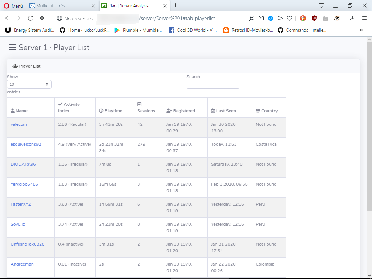This screenshot has width=372, height=279.
Task: Open the Easy Setup sliders icon
Action: [364, 18]
